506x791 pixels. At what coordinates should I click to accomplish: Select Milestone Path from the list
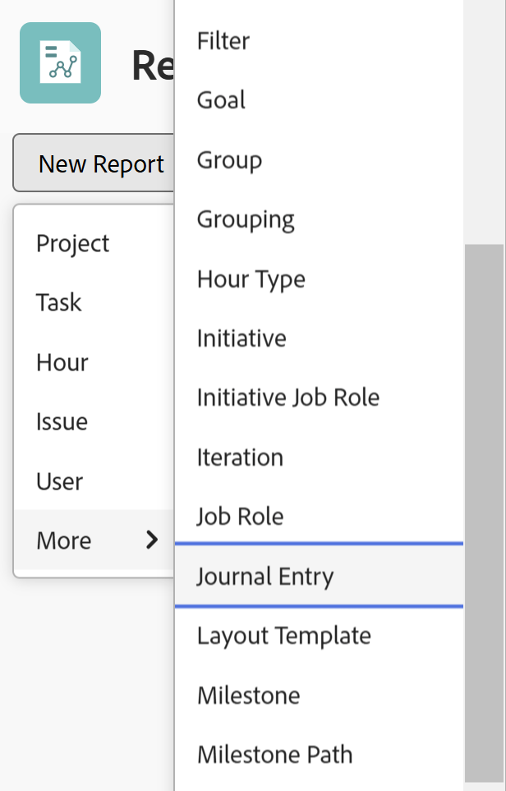click(275, 754)
